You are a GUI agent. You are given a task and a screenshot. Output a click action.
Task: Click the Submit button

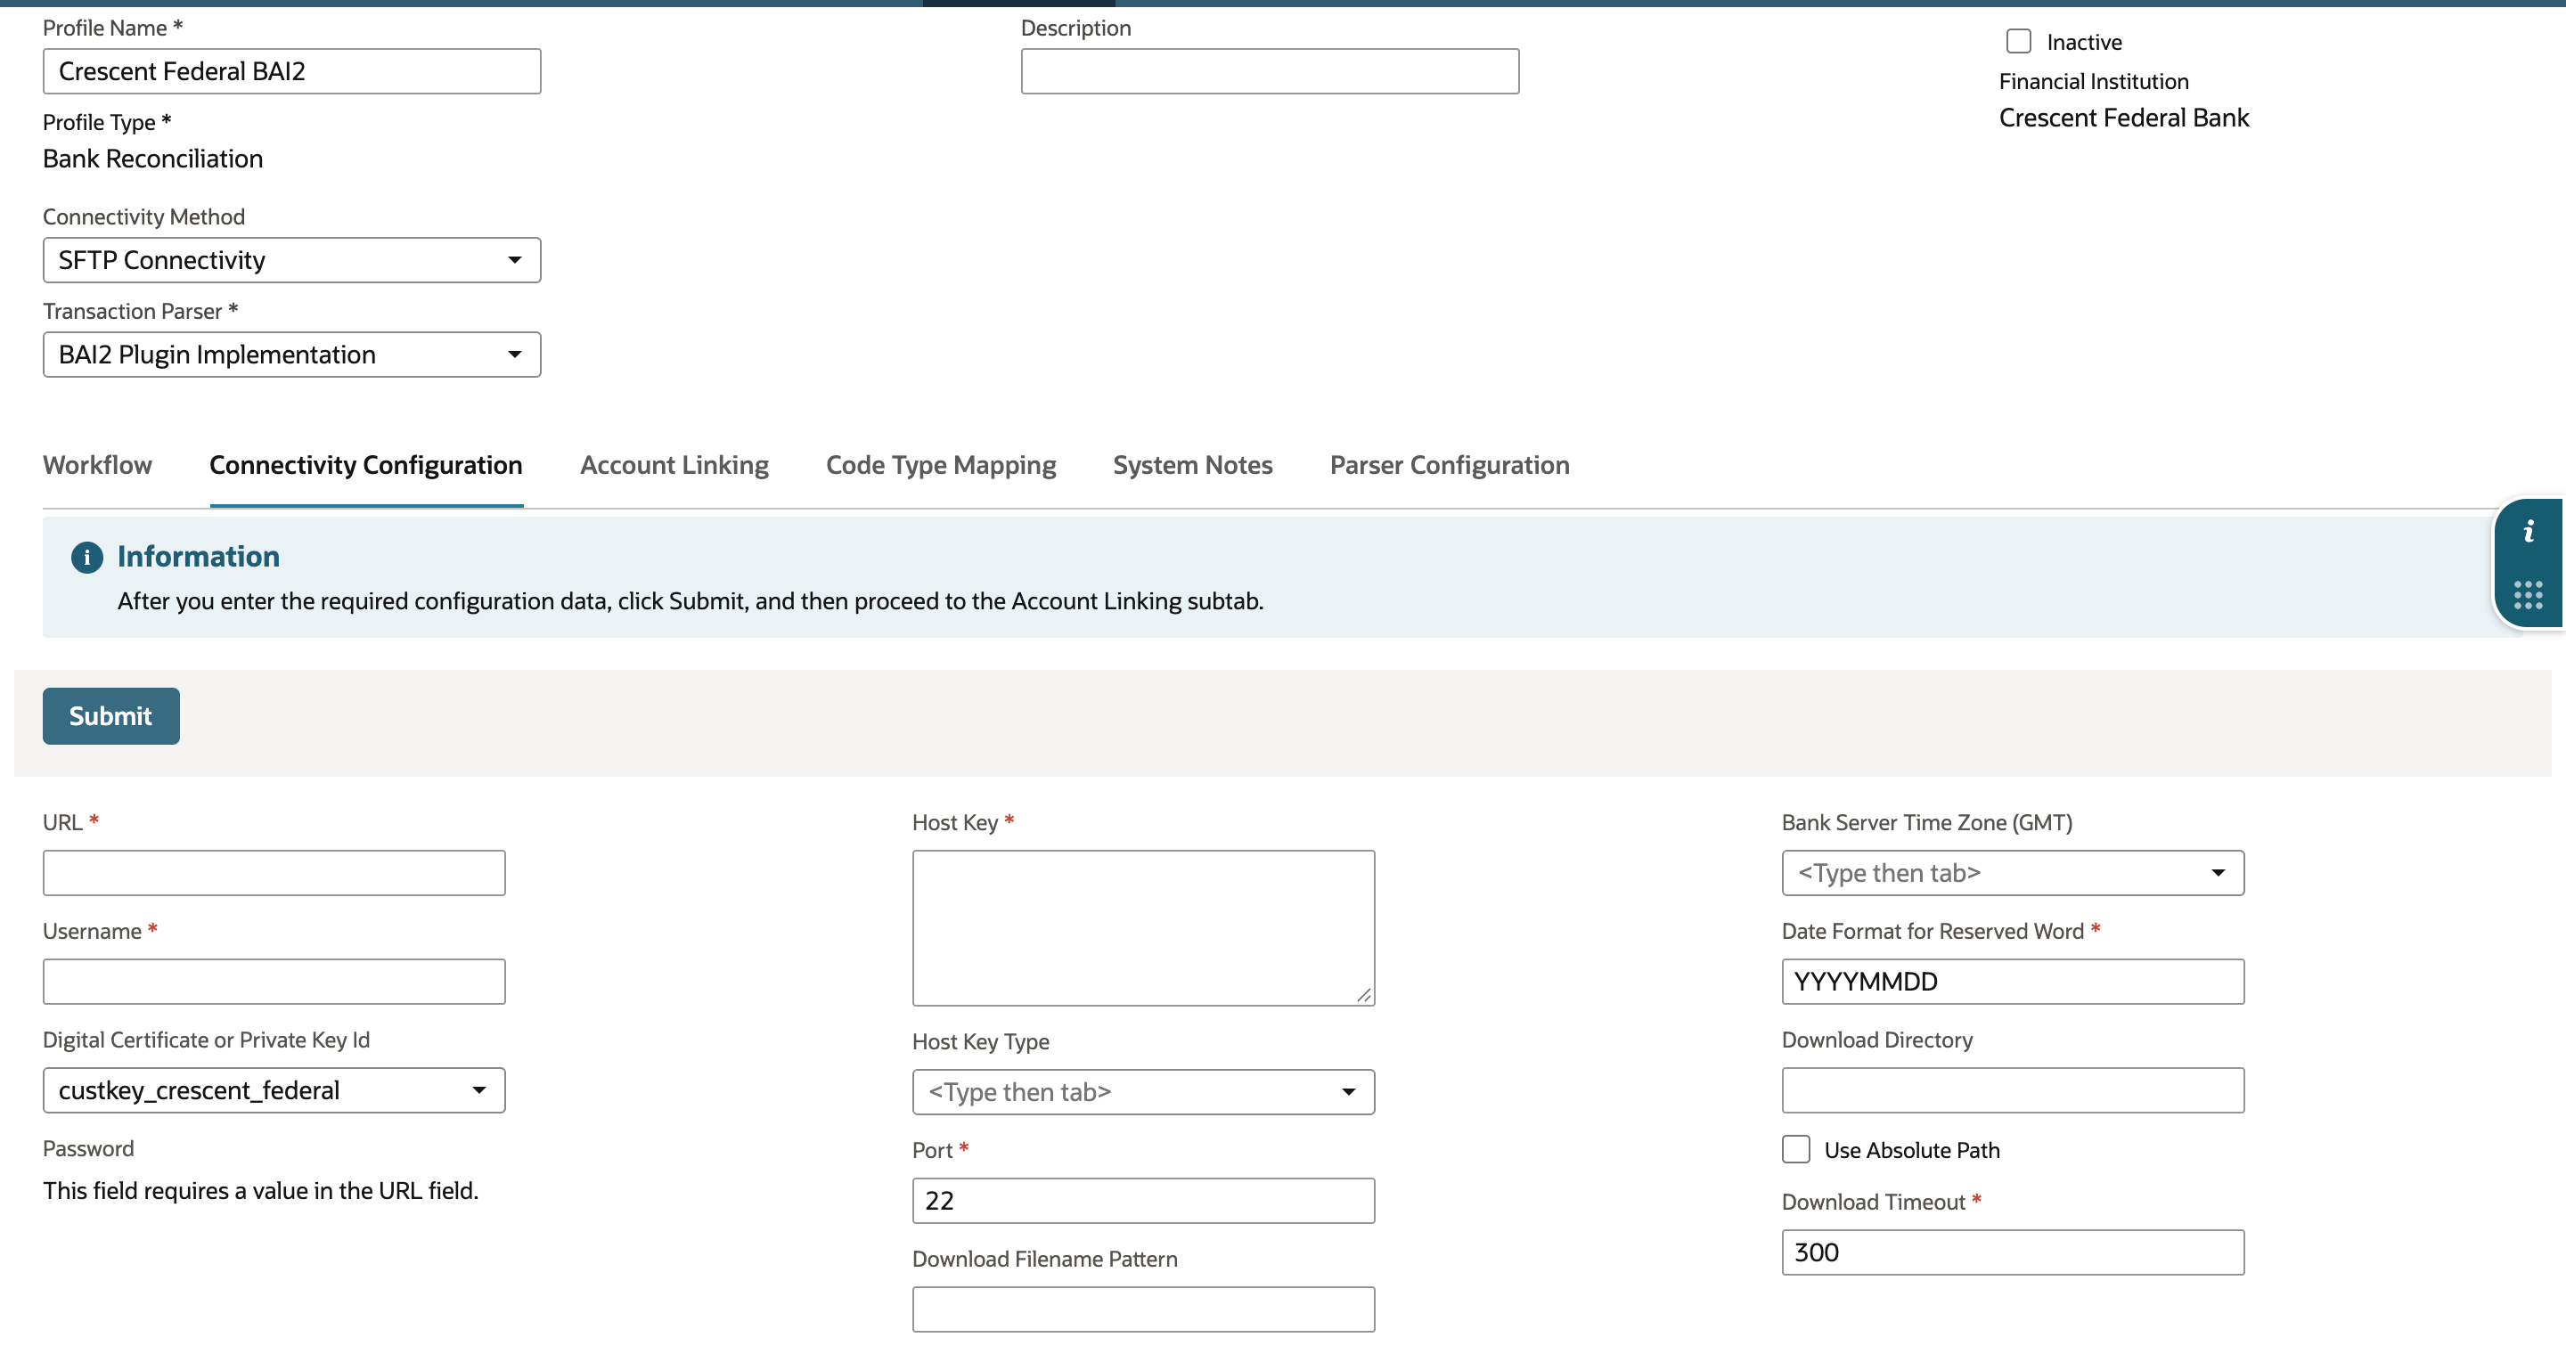tap(110, 716)
